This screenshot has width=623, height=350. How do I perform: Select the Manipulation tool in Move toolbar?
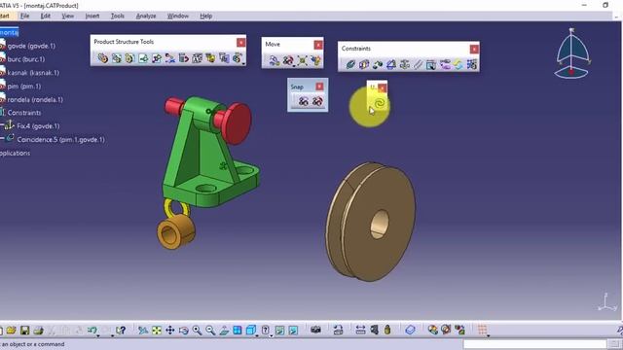coord(275,60)
